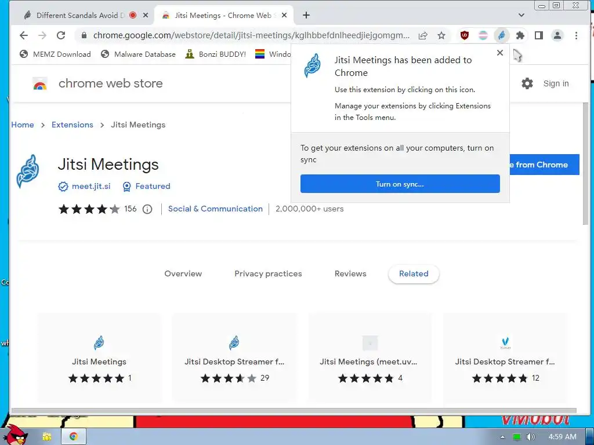The image size is (594, 445).
Task: Open Jitsi Desktop Streamer card with 29 ratings
Action: [234, 358]
